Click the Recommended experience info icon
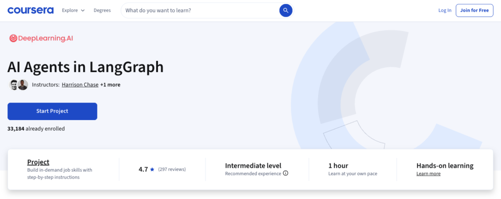The height and width of the screenshot is (199, 501). pos(286,174)
